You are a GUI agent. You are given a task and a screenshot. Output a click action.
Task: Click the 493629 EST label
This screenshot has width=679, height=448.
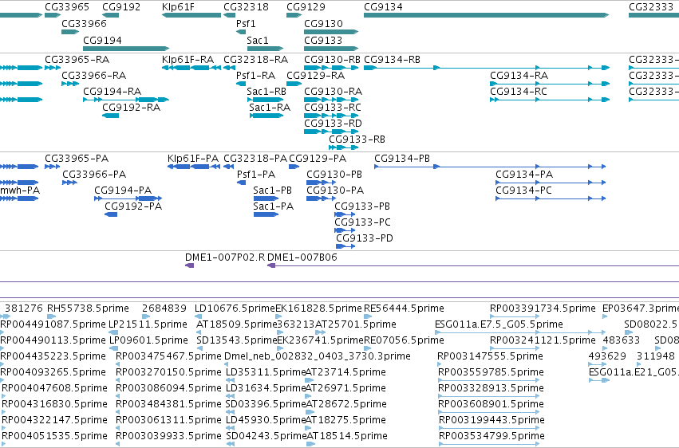(607, 356)
